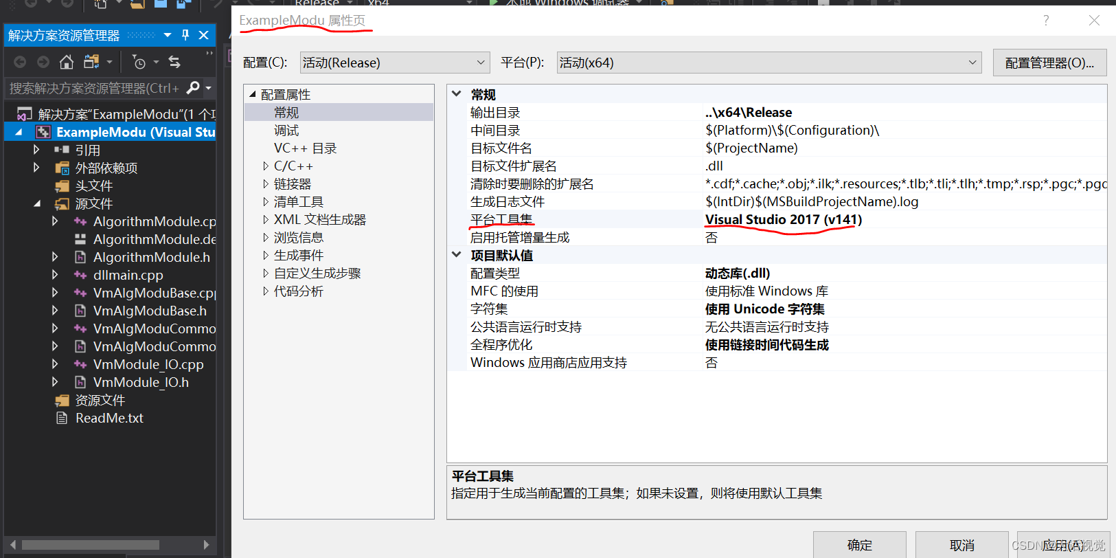Click the Solution Explorer search input field
The height and width of the screenshot is (558, 1116).
coord(94,88)
